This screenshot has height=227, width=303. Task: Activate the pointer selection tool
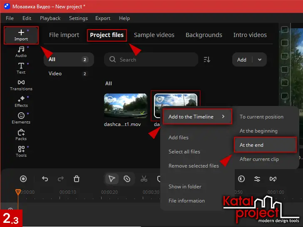pyautogui.click(x=112, y=179)
